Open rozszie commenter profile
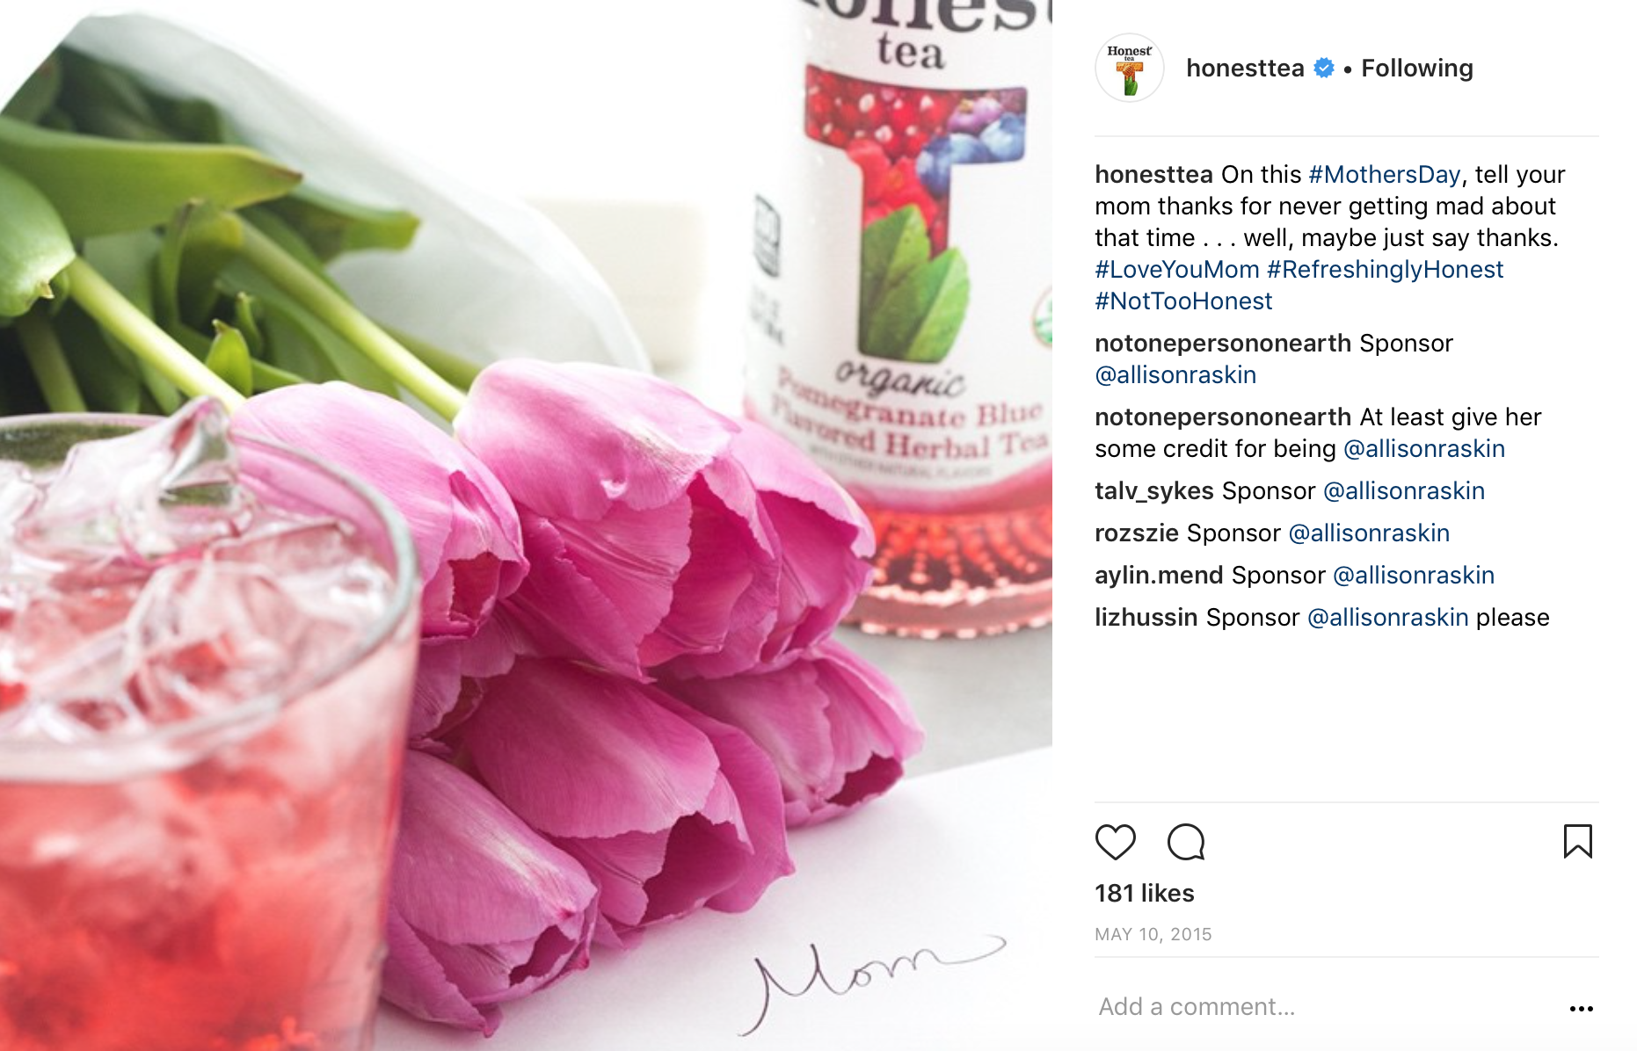This screenshot has width=1637, height=1051. pos(1137,533)
